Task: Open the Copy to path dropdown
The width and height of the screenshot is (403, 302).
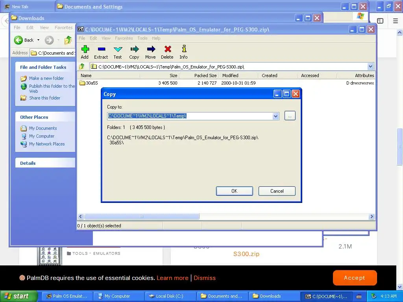Action: click(x=275, y=116)
